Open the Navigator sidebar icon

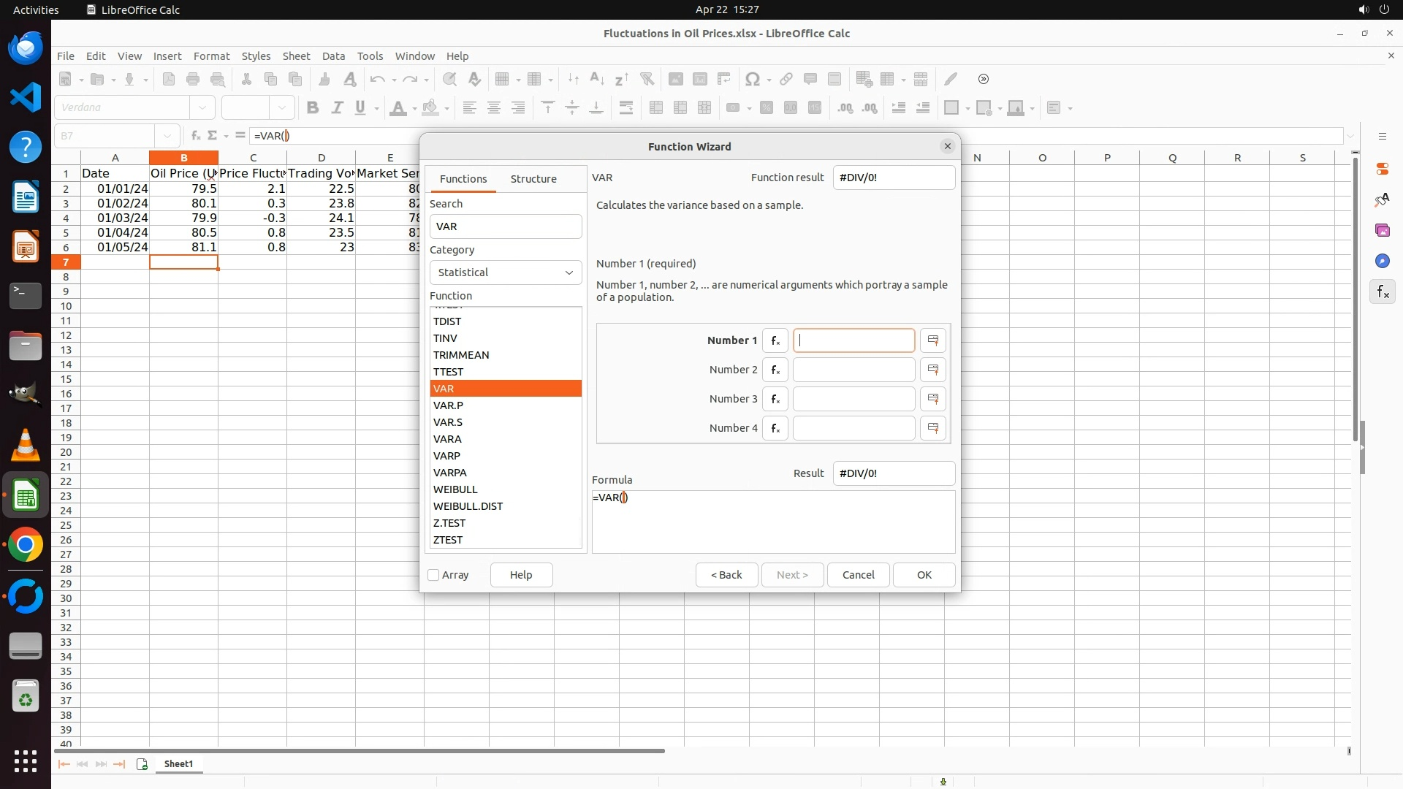(1382, 262)
